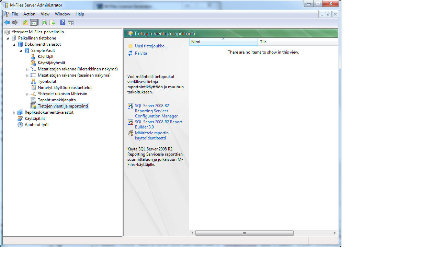The height and width of the screenshot is (260, 431).
Task: Click the Päivitä refresh arrows icon
Action: point(130,53)
